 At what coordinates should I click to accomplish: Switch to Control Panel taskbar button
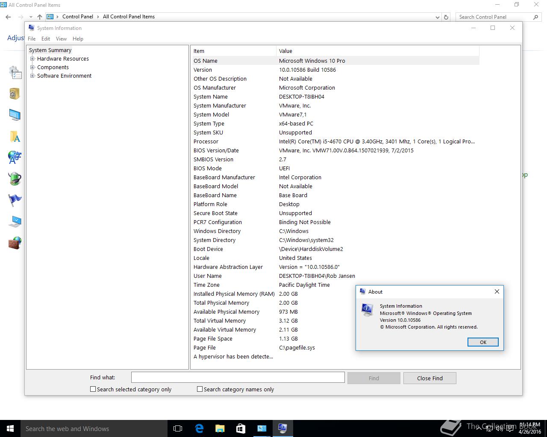[x=262, y=428]
